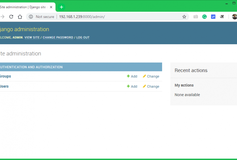
Task: Open the Grammarly extension icon
Action: click(204, 17)
